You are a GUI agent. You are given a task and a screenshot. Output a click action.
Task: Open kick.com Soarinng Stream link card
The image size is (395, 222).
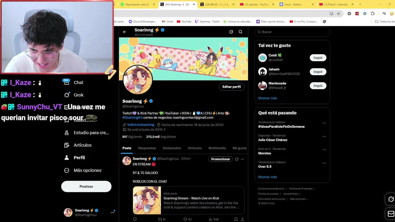(189, 200)
